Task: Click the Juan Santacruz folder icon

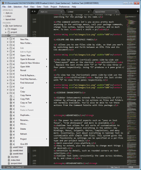Action: [x=7, y=26]
